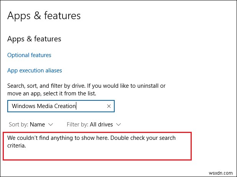237x177 pixels.
Task: Select the 'Name' sort value text
Action: (x=37, y=125)
